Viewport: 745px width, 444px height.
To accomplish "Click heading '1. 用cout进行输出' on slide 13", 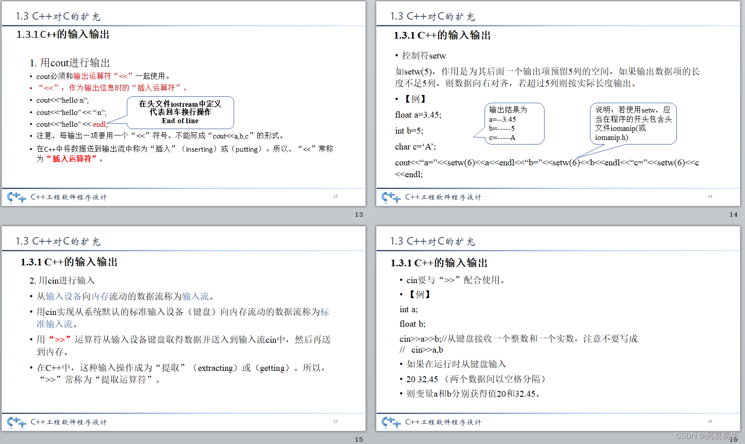I will [x=70, y=63].
